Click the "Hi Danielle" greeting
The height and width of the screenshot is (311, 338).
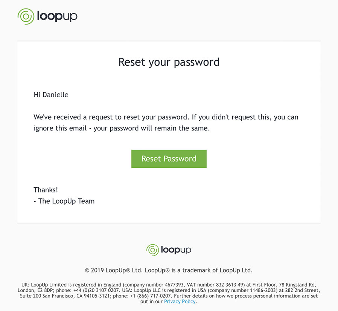51,95
